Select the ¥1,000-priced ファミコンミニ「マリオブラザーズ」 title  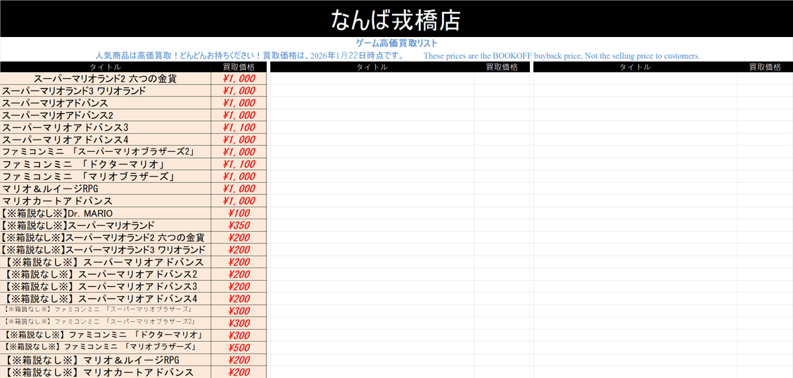(x=106, y=176)
